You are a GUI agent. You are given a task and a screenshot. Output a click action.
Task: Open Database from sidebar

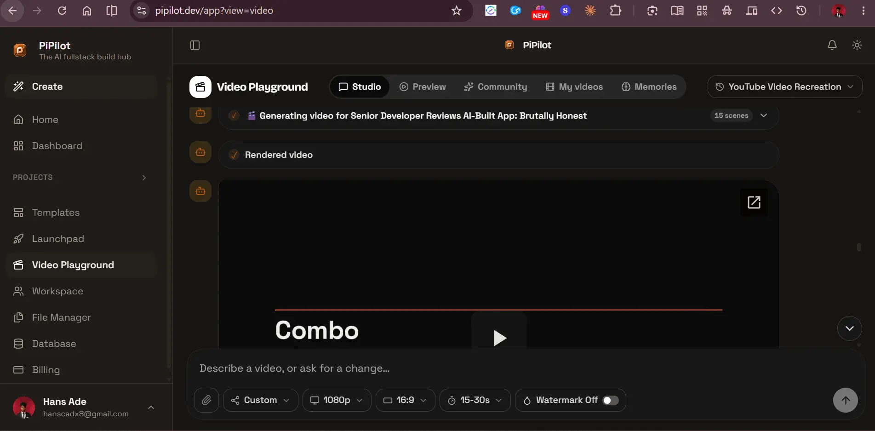point(81,344)
